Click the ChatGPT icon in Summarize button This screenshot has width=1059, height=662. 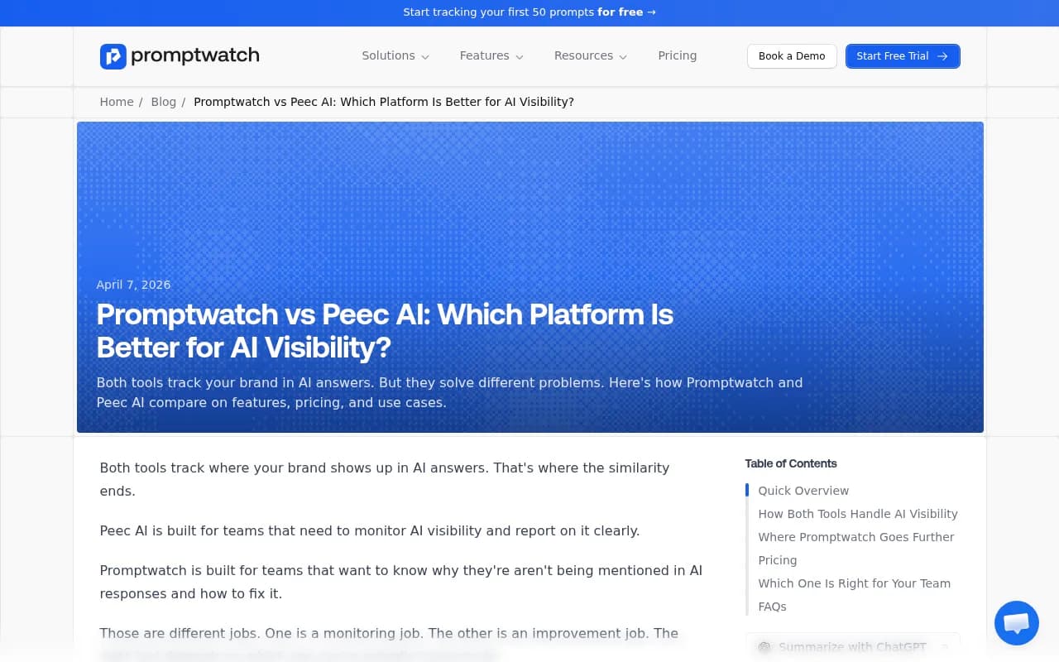pyautogui.click(x=764, y=647)
